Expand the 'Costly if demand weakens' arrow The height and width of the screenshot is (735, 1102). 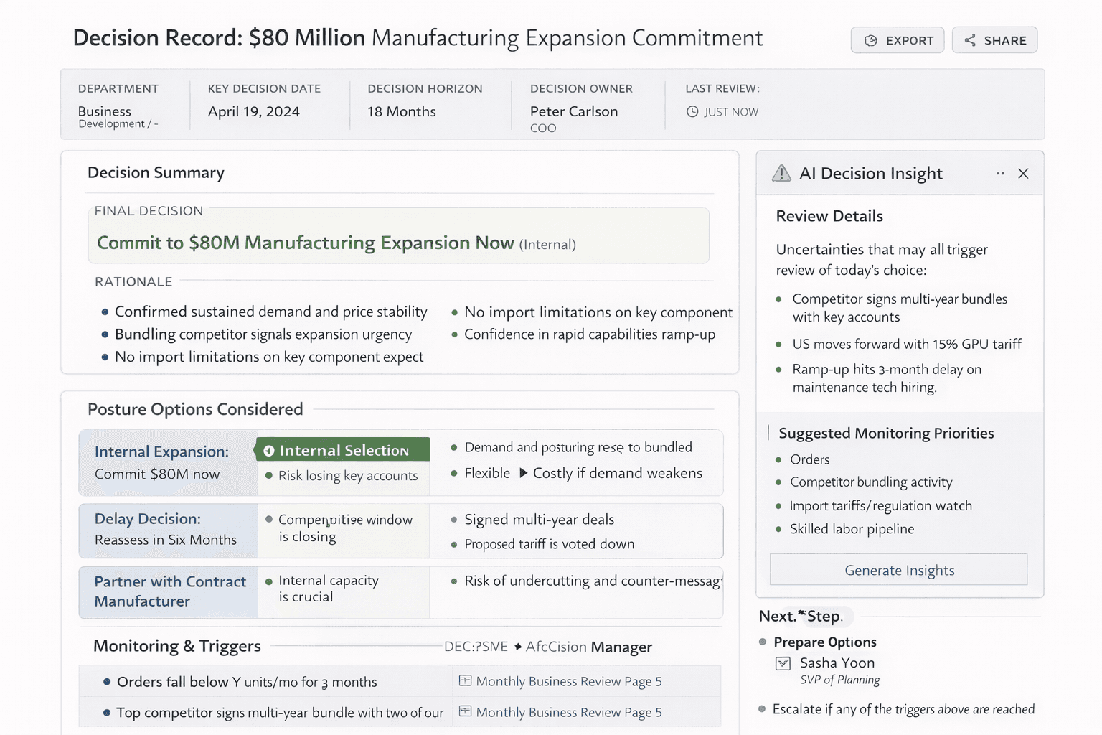tap(524, 473)
